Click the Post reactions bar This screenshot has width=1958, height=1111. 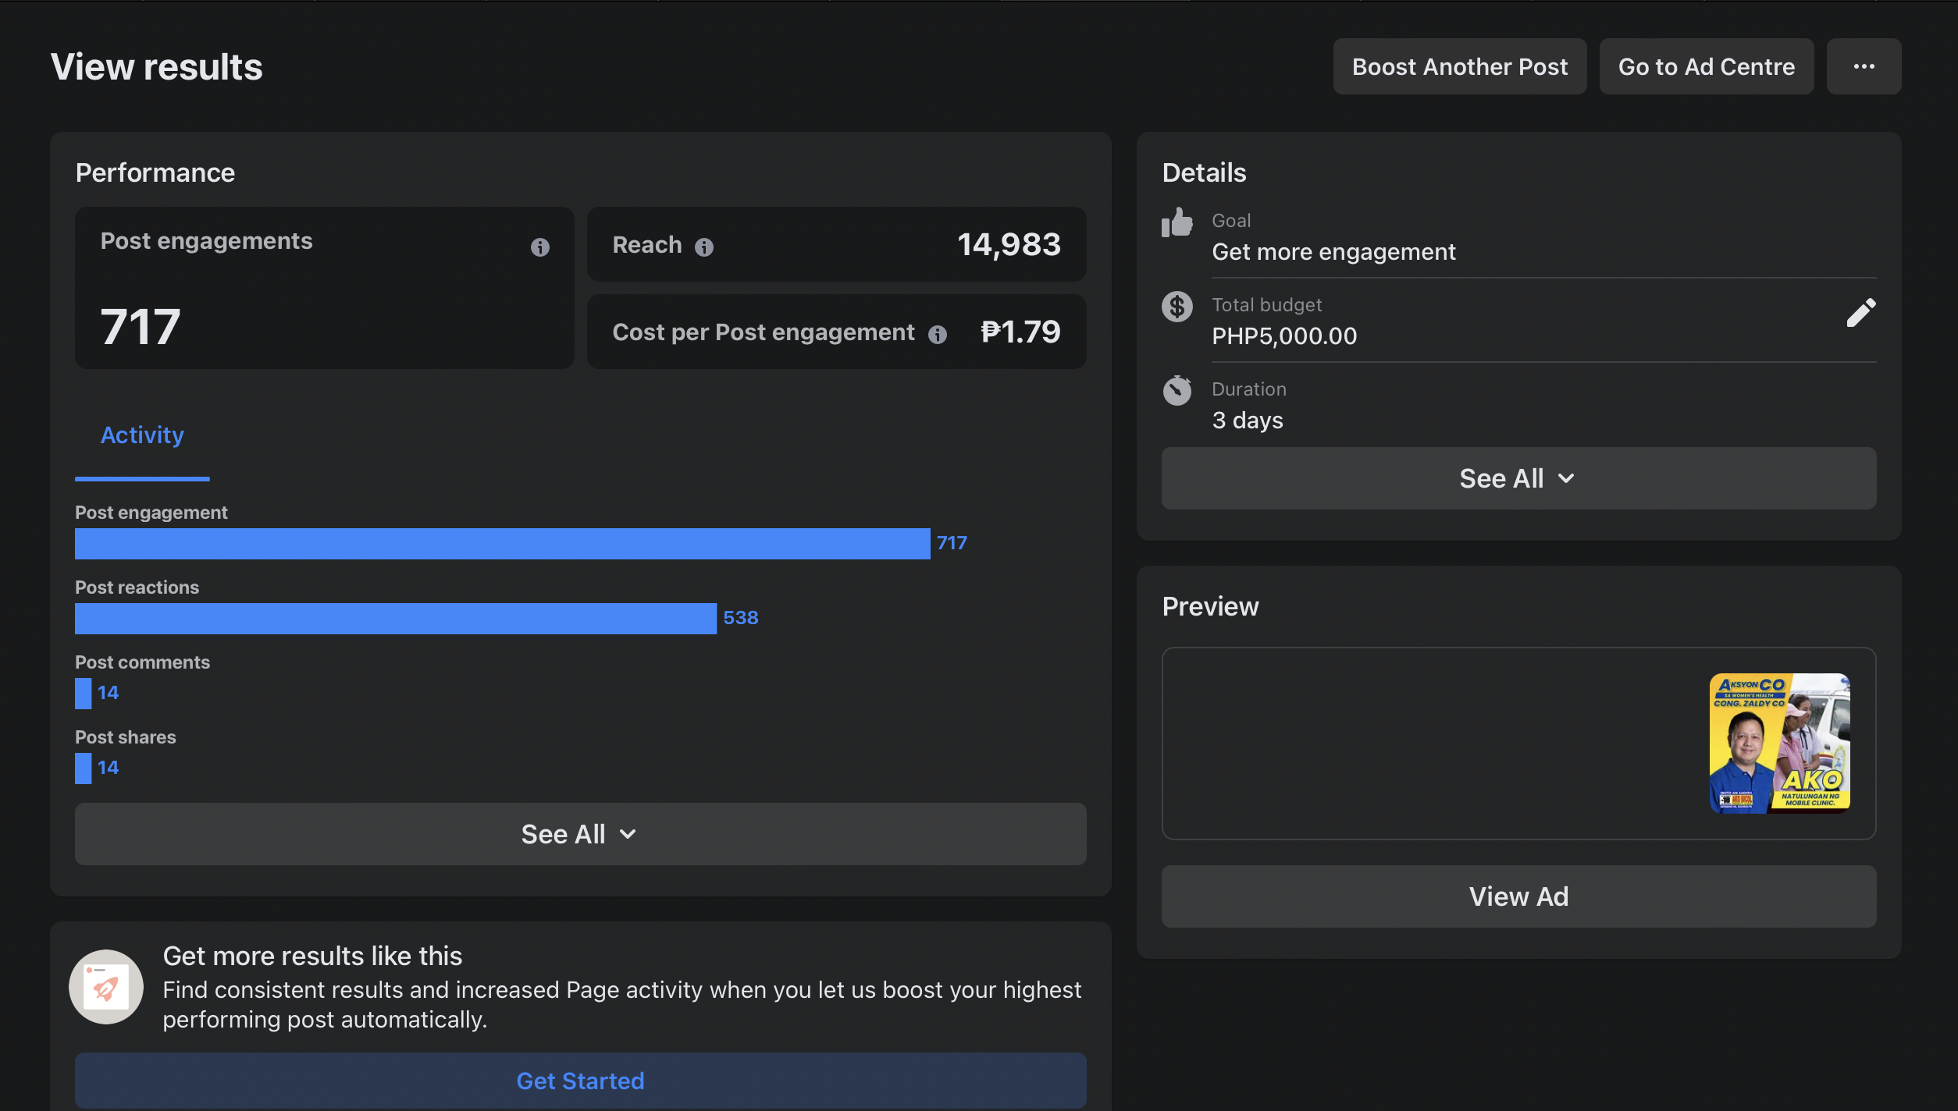click(x=395, y=619)
